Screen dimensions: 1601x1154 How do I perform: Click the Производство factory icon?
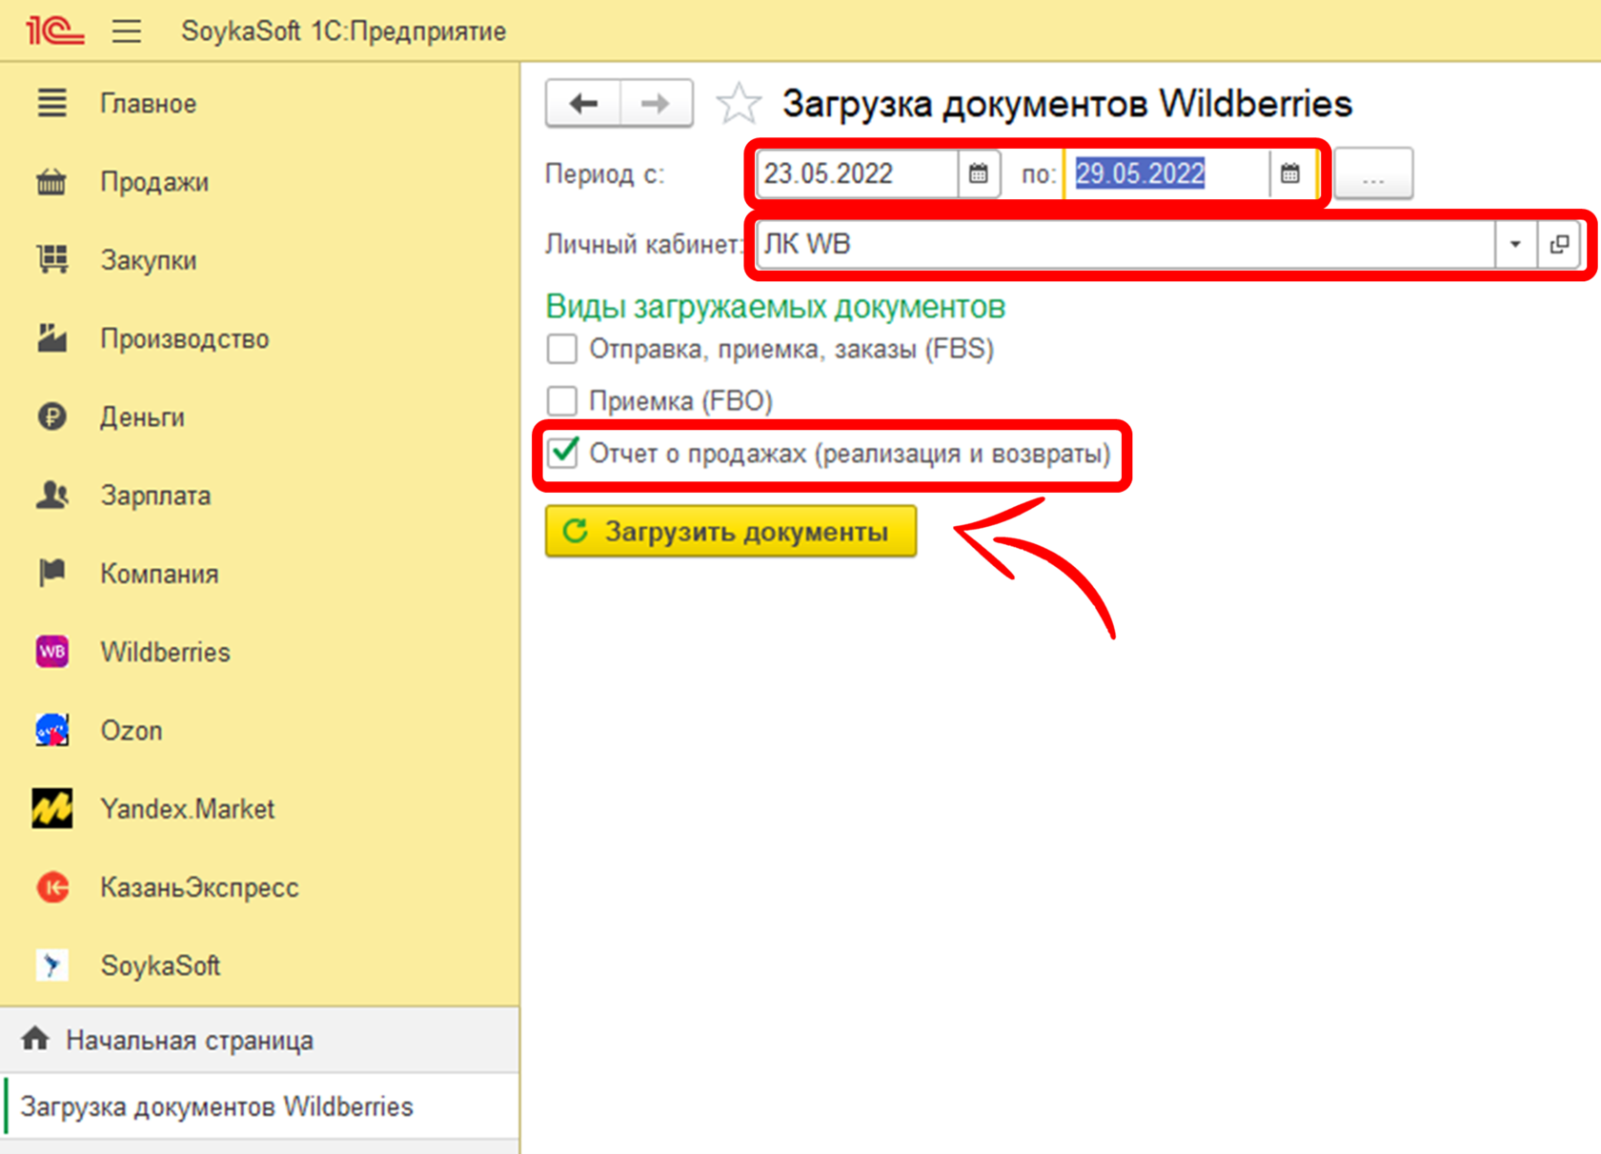pos(52,338)
